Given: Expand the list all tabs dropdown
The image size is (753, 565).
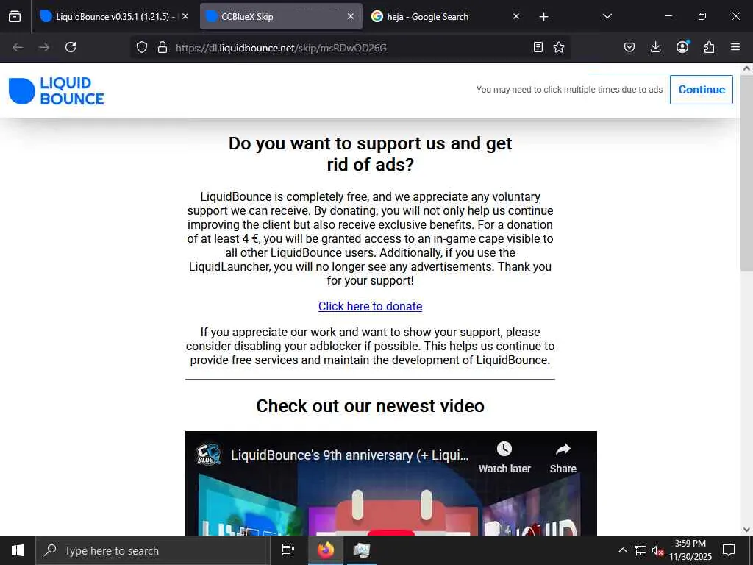Looking at the screenshot, I should (607, 16).
